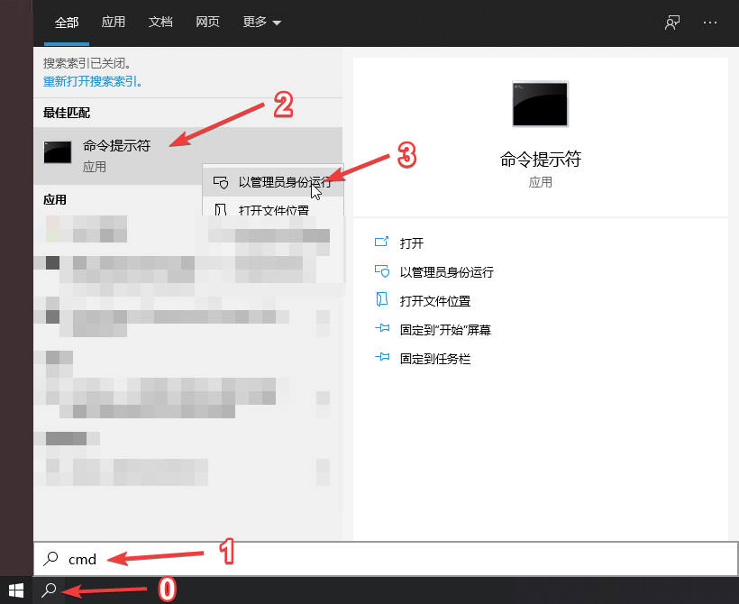Click 固定到任务栏 in the right panel
This screenshot has height=604, width=739.
(435, 359)
